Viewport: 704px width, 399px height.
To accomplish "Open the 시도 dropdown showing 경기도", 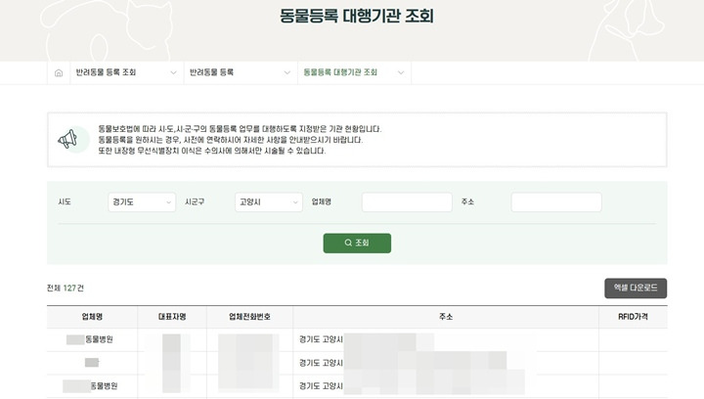I will point(142,202).
